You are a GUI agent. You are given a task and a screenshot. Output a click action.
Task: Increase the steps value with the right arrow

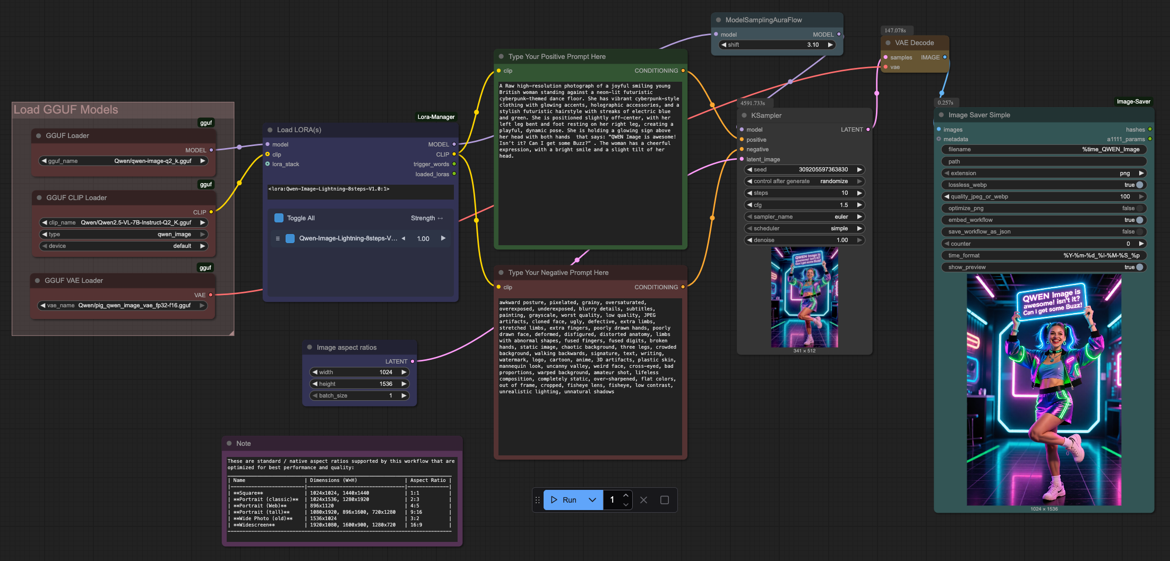(859, 193)
